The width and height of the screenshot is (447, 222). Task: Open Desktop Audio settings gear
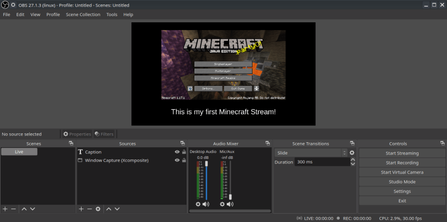click(198, 204)
